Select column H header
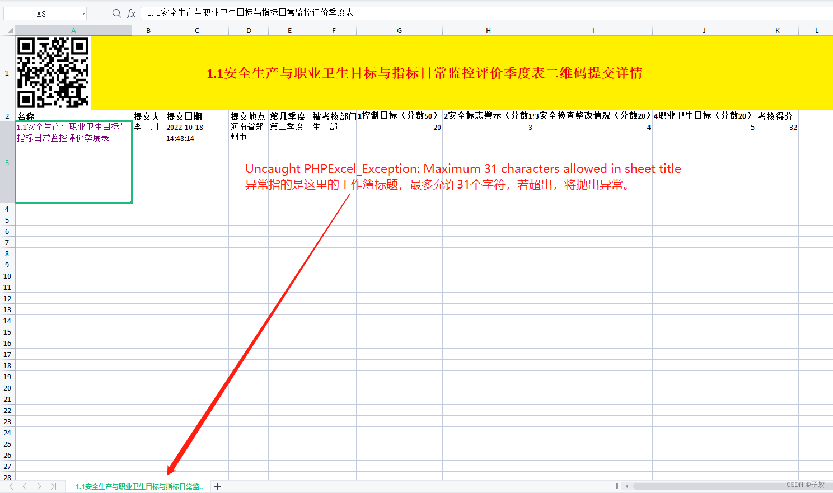Screen dimensions: 833x493 (488, 30)
